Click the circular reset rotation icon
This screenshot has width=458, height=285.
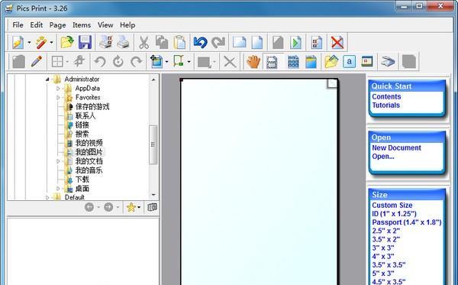[118, 62]
